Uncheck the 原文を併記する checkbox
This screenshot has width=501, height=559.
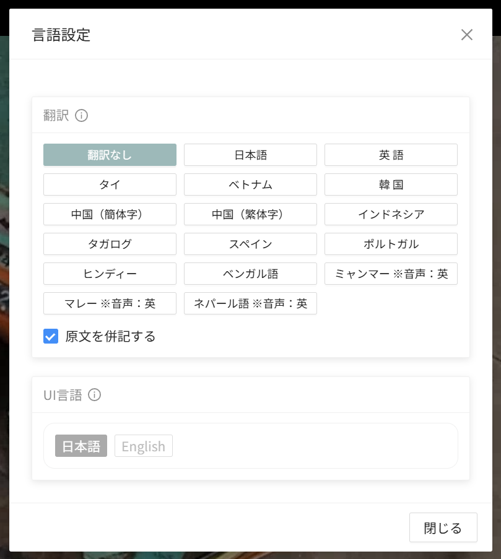click(51, 336)
